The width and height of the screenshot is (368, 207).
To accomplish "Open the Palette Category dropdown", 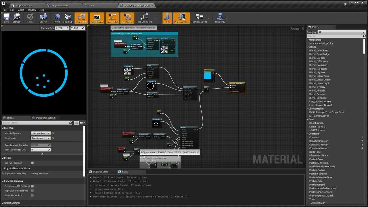I will tap(341, 32).
